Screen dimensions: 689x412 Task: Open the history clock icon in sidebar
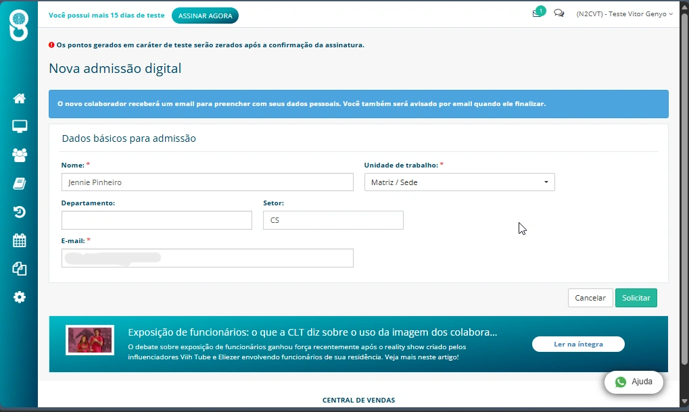click(x=20, y=212)
